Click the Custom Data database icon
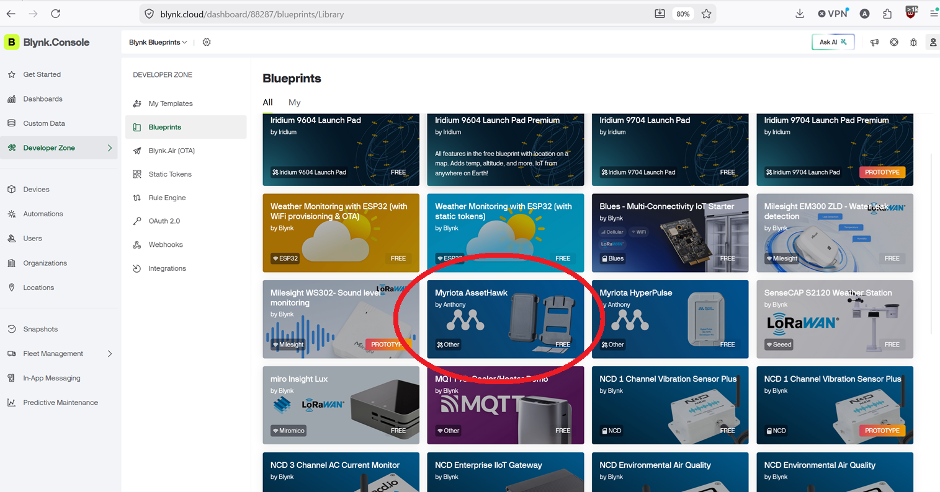Screen dimensions: 940x492 tap(12, 123)
